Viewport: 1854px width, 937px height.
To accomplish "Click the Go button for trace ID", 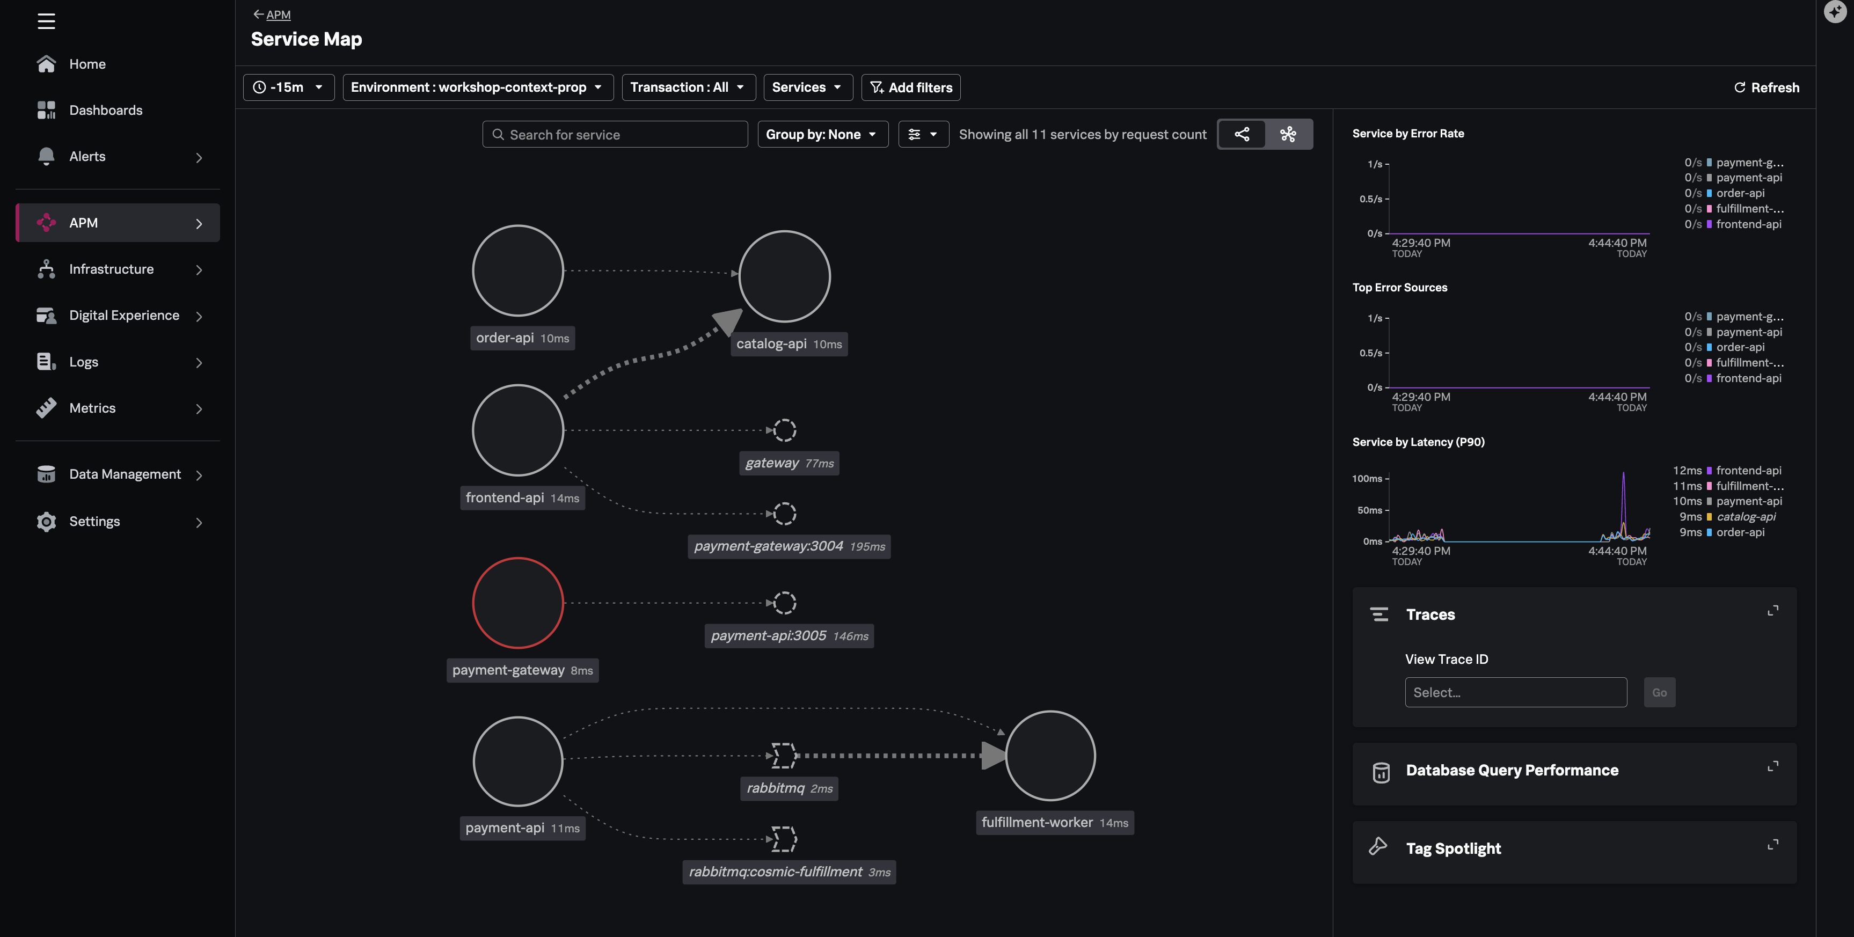I will point(1659,692).
